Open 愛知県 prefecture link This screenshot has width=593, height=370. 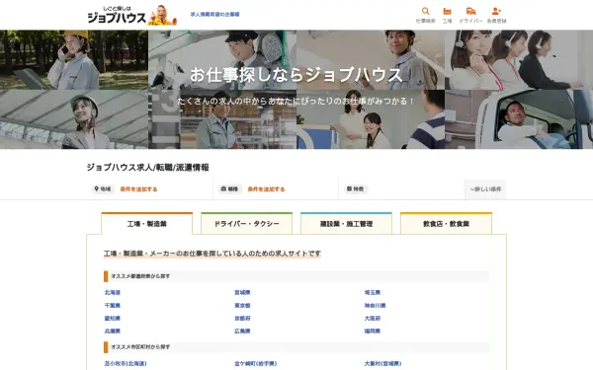(113, 319)
